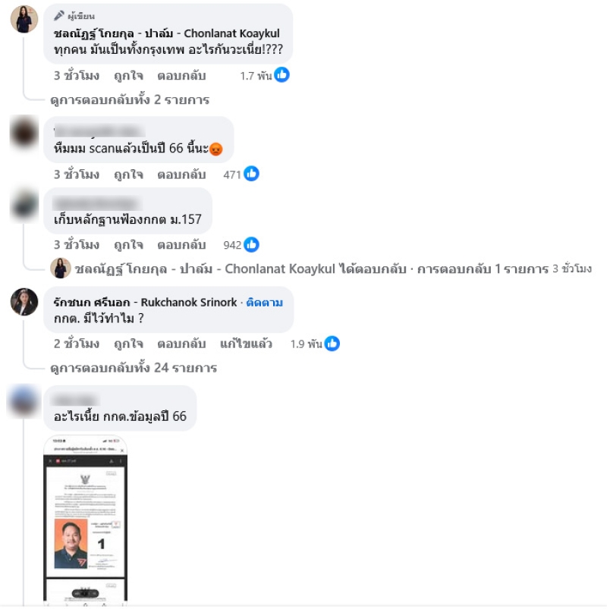Open Rukchanok Srinork's profile avatar
Image resolution: width=607 pixels, height=609 pixels.
point(24,302)
